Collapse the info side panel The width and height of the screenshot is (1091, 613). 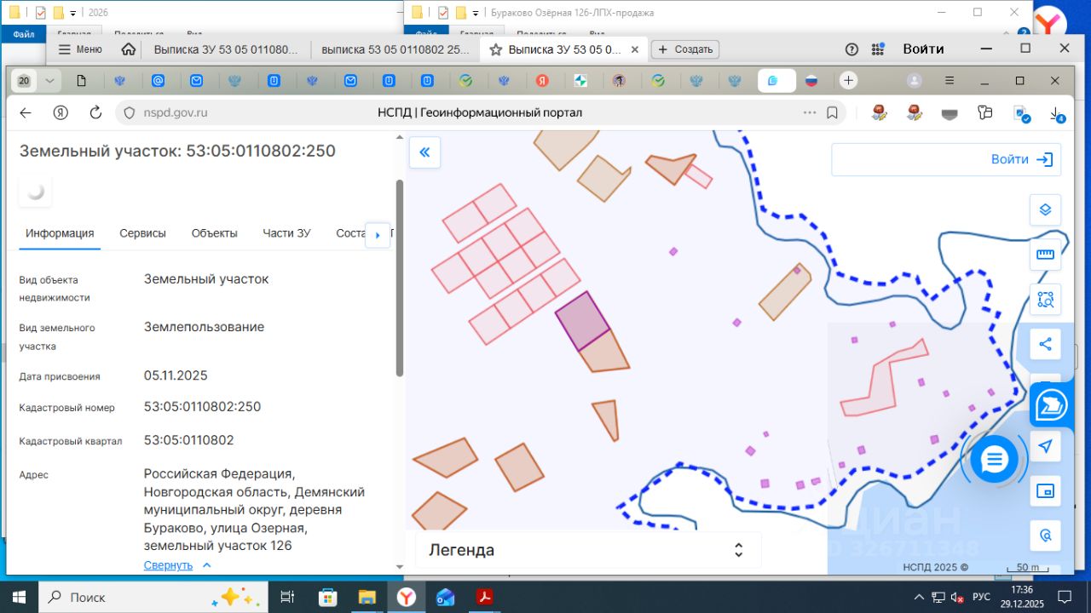pos(424,152)
